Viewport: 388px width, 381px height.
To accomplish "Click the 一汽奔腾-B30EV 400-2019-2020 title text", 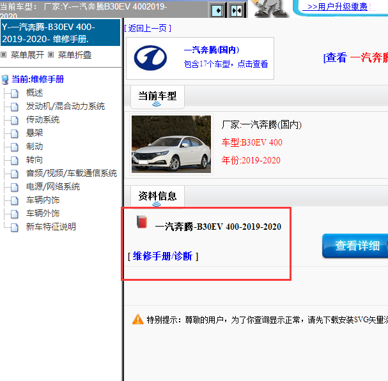I will point(218,227).
